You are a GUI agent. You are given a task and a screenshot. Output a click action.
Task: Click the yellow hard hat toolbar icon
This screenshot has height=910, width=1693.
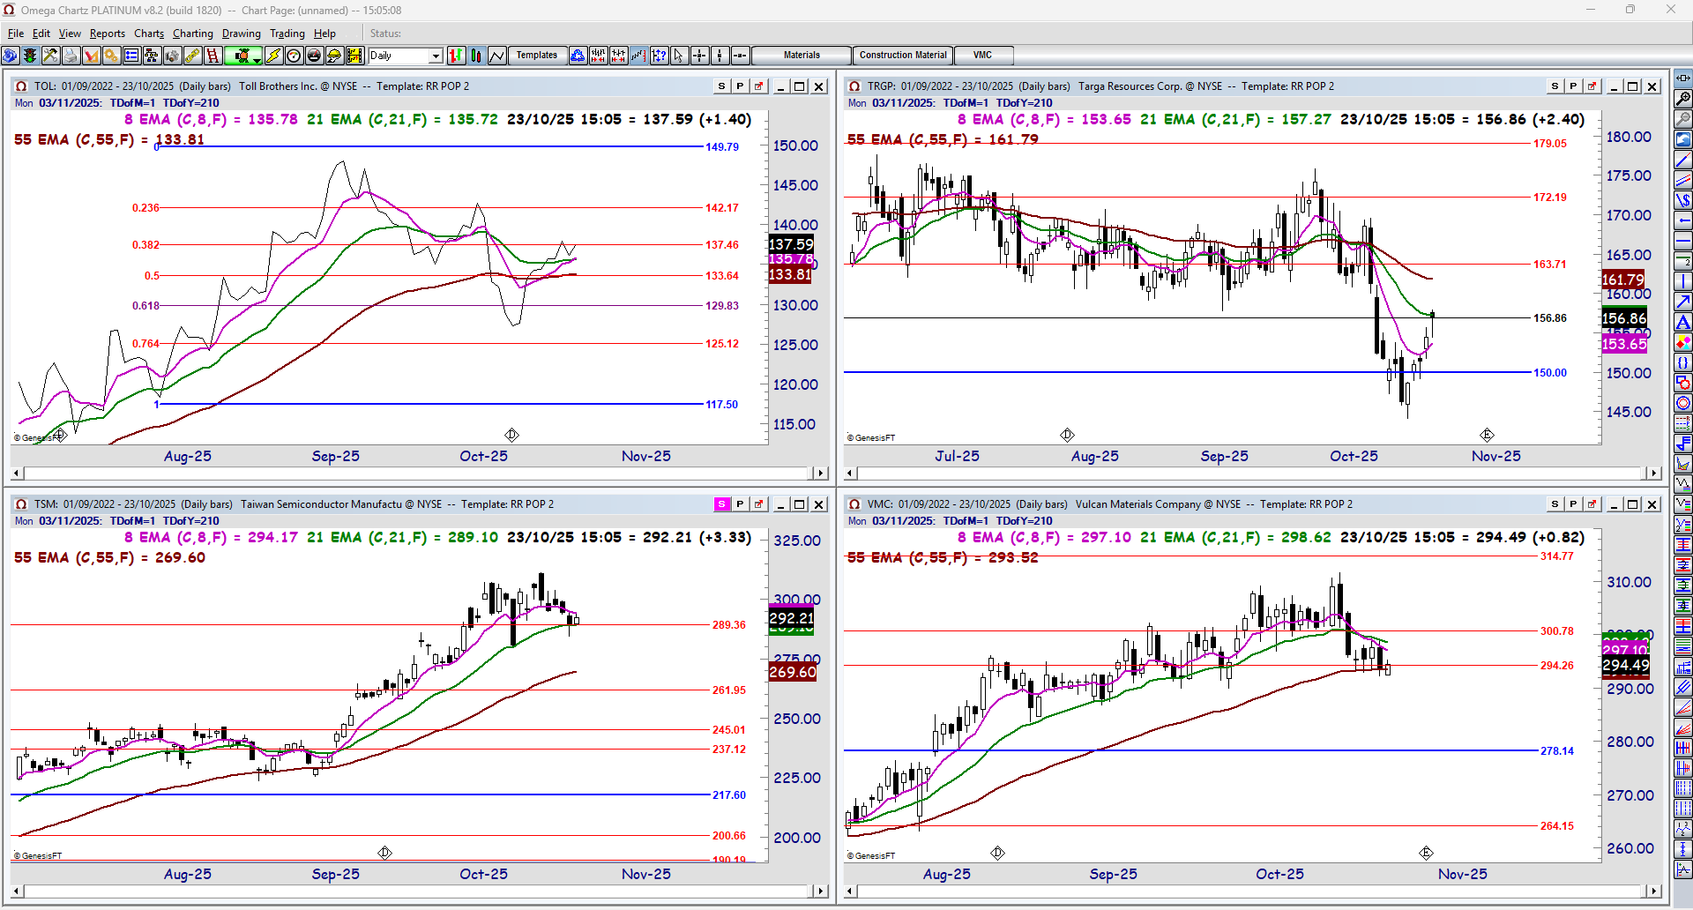334,56
